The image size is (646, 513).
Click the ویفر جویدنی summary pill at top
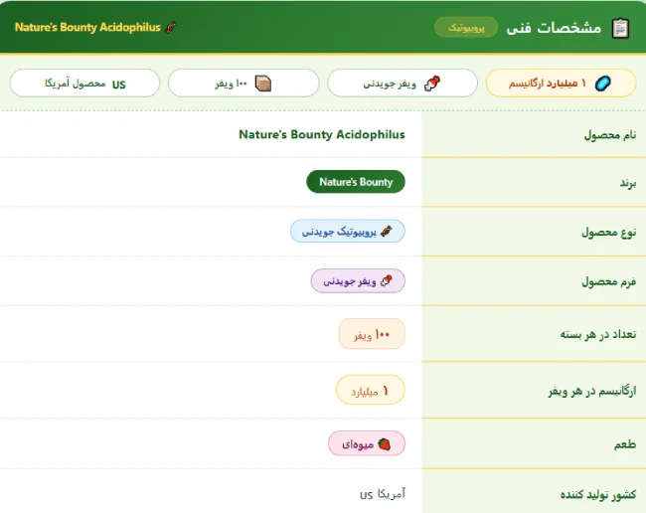403,84
